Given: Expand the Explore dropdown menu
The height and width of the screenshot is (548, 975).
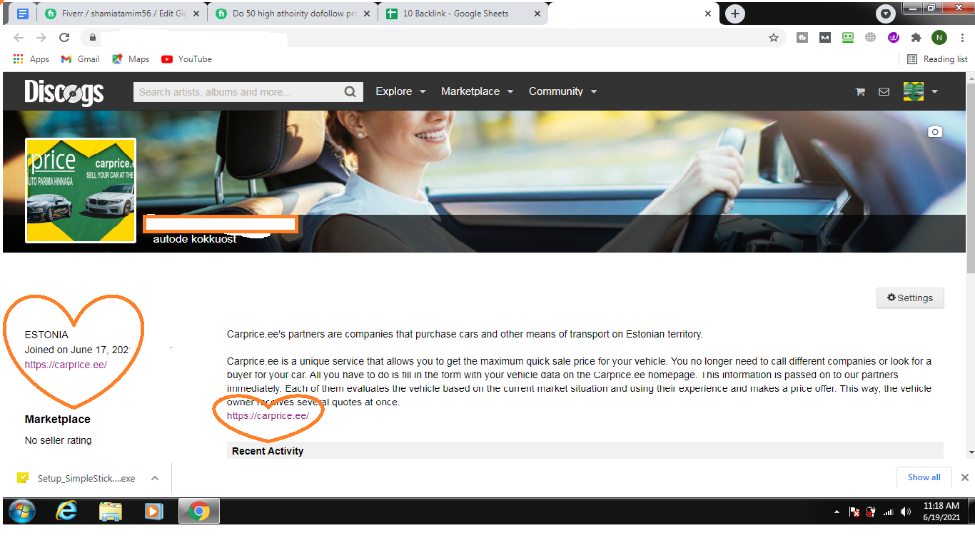Looking at the screenshot, I should pos(400,91).
